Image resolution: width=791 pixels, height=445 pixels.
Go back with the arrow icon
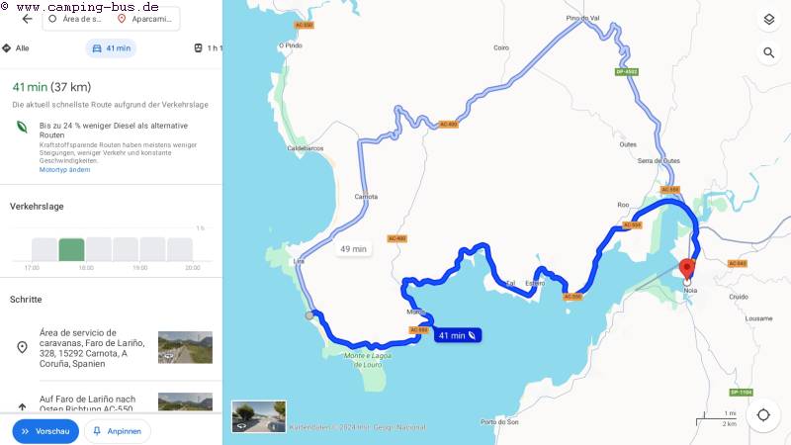[x=28, y=19]
